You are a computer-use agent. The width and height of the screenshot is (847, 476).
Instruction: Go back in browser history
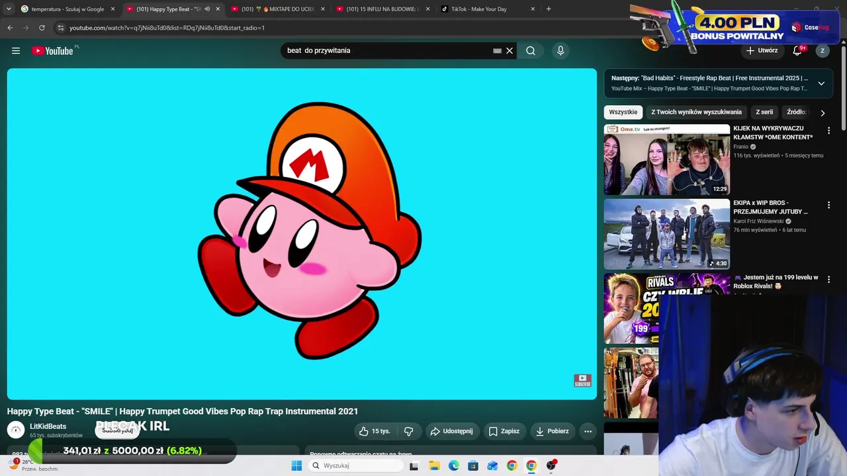point(10,28)
